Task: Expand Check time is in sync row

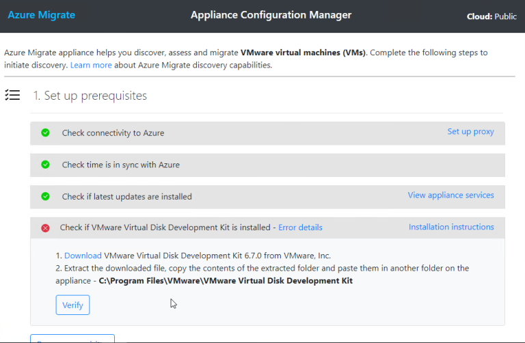Action: coord(267,165)
